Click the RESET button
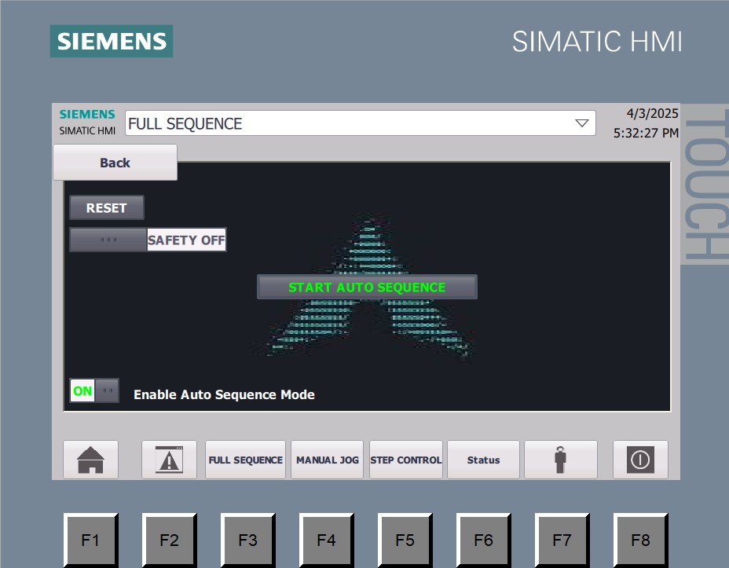The width and height of the screenshot is (729, 568). [106, 207]
